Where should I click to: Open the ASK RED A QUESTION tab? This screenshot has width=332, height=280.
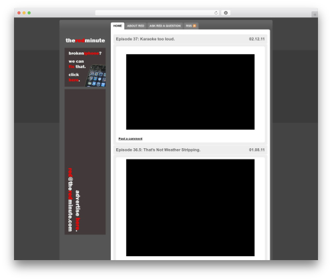[165, 26]
